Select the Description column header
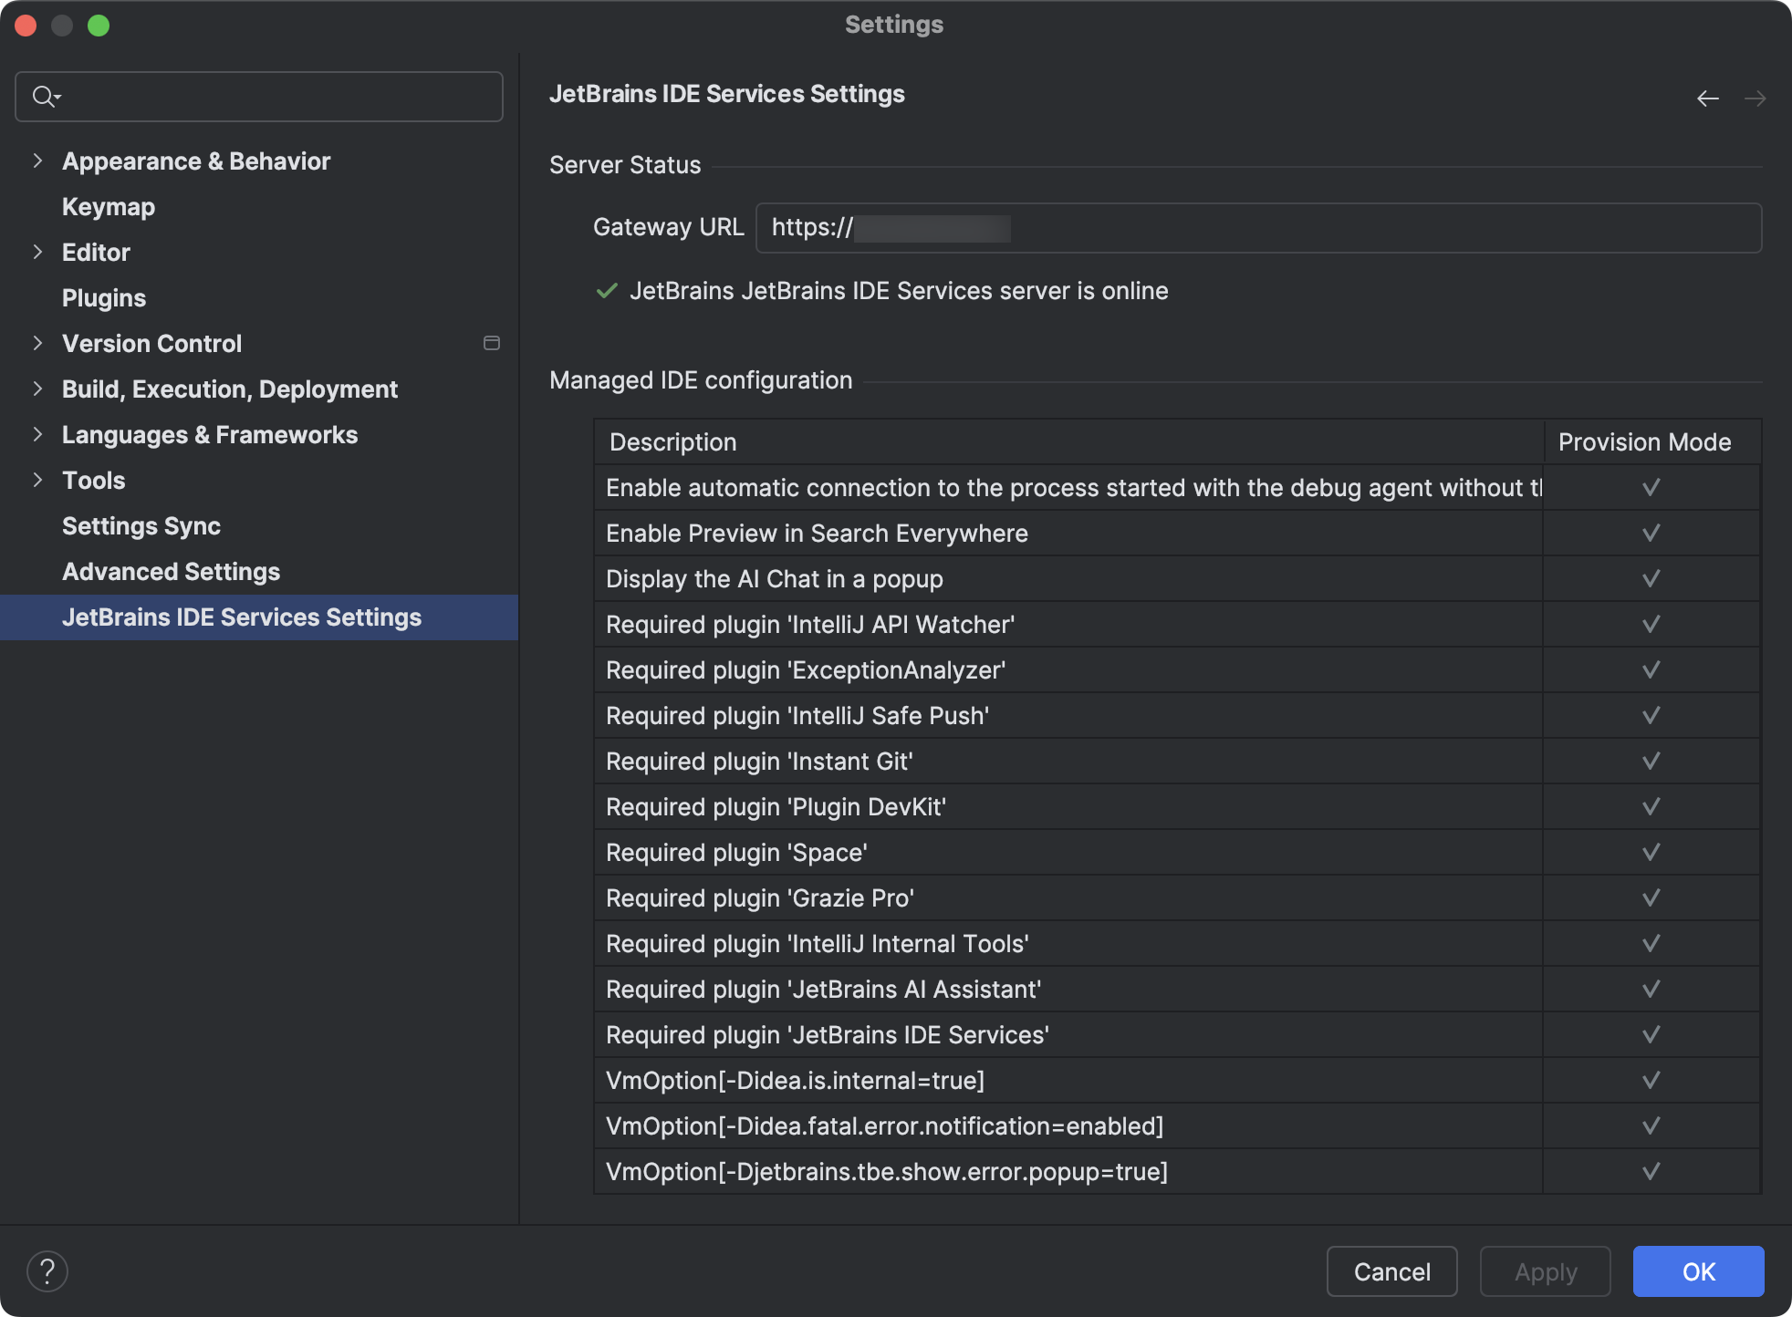This screenshot has height=1317, width=1792. pos(673,442)
